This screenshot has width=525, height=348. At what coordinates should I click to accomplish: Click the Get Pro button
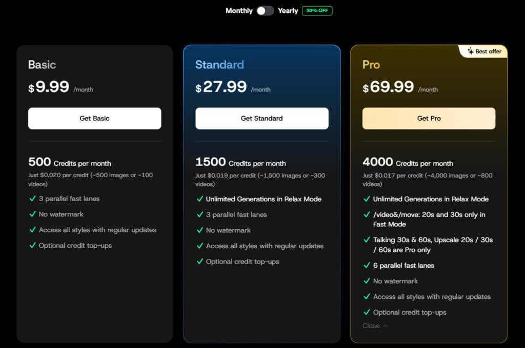click(x=429, y=118)
